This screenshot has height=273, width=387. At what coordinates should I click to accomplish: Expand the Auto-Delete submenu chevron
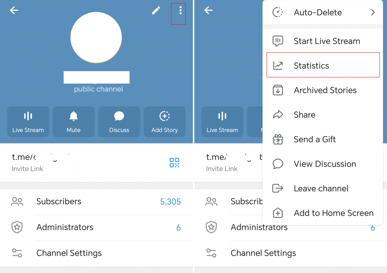pos(373,13)
